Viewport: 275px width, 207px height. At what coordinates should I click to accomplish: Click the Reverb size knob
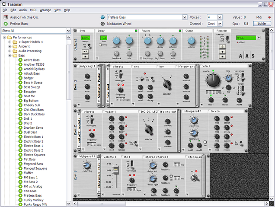(147, 41)
